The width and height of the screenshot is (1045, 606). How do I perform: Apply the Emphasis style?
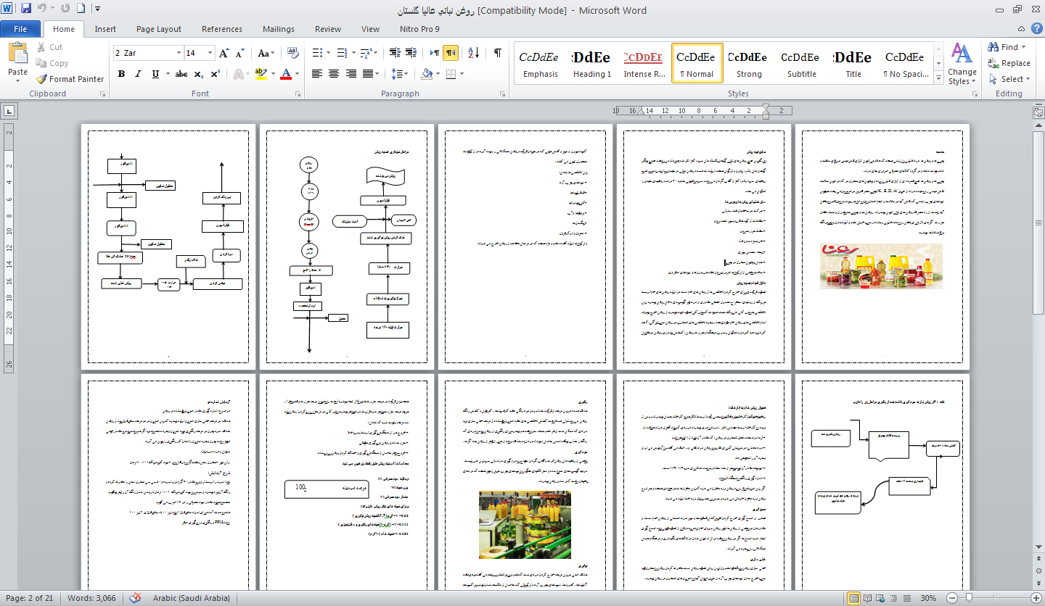click(540, 63)
